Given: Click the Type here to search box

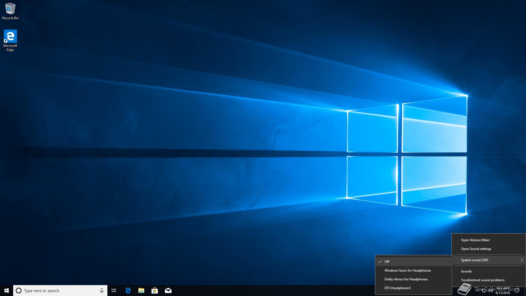Looking at the screenshot, I should (x=60, y=291).
